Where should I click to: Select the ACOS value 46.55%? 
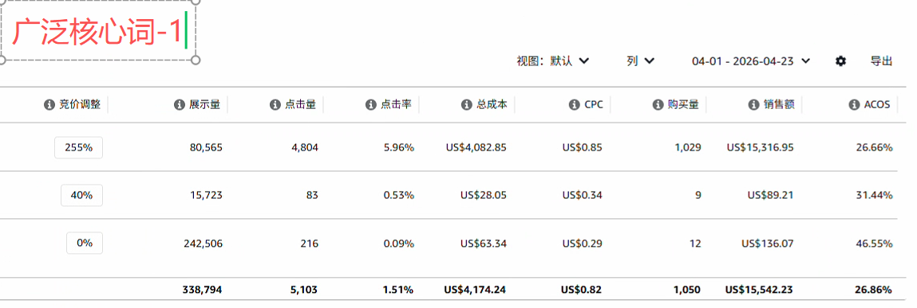[x=875, y=244]
